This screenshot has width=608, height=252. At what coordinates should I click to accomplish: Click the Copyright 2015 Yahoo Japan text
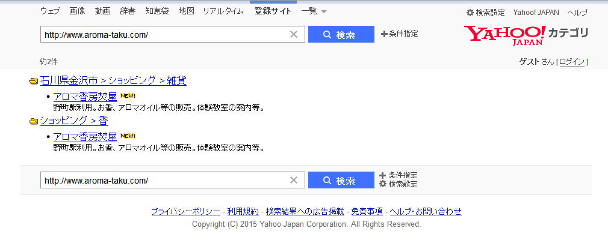pos(306,224)
